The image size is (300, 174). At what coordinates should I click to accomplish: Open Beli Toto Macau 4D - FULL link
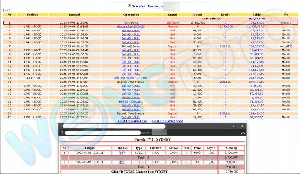[x=130, y=78]
